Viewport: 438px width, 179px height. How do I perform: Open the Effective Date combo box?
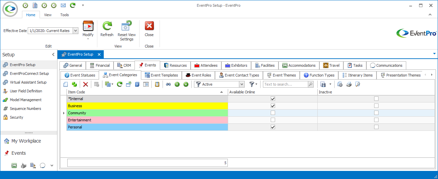click(75, 31)
